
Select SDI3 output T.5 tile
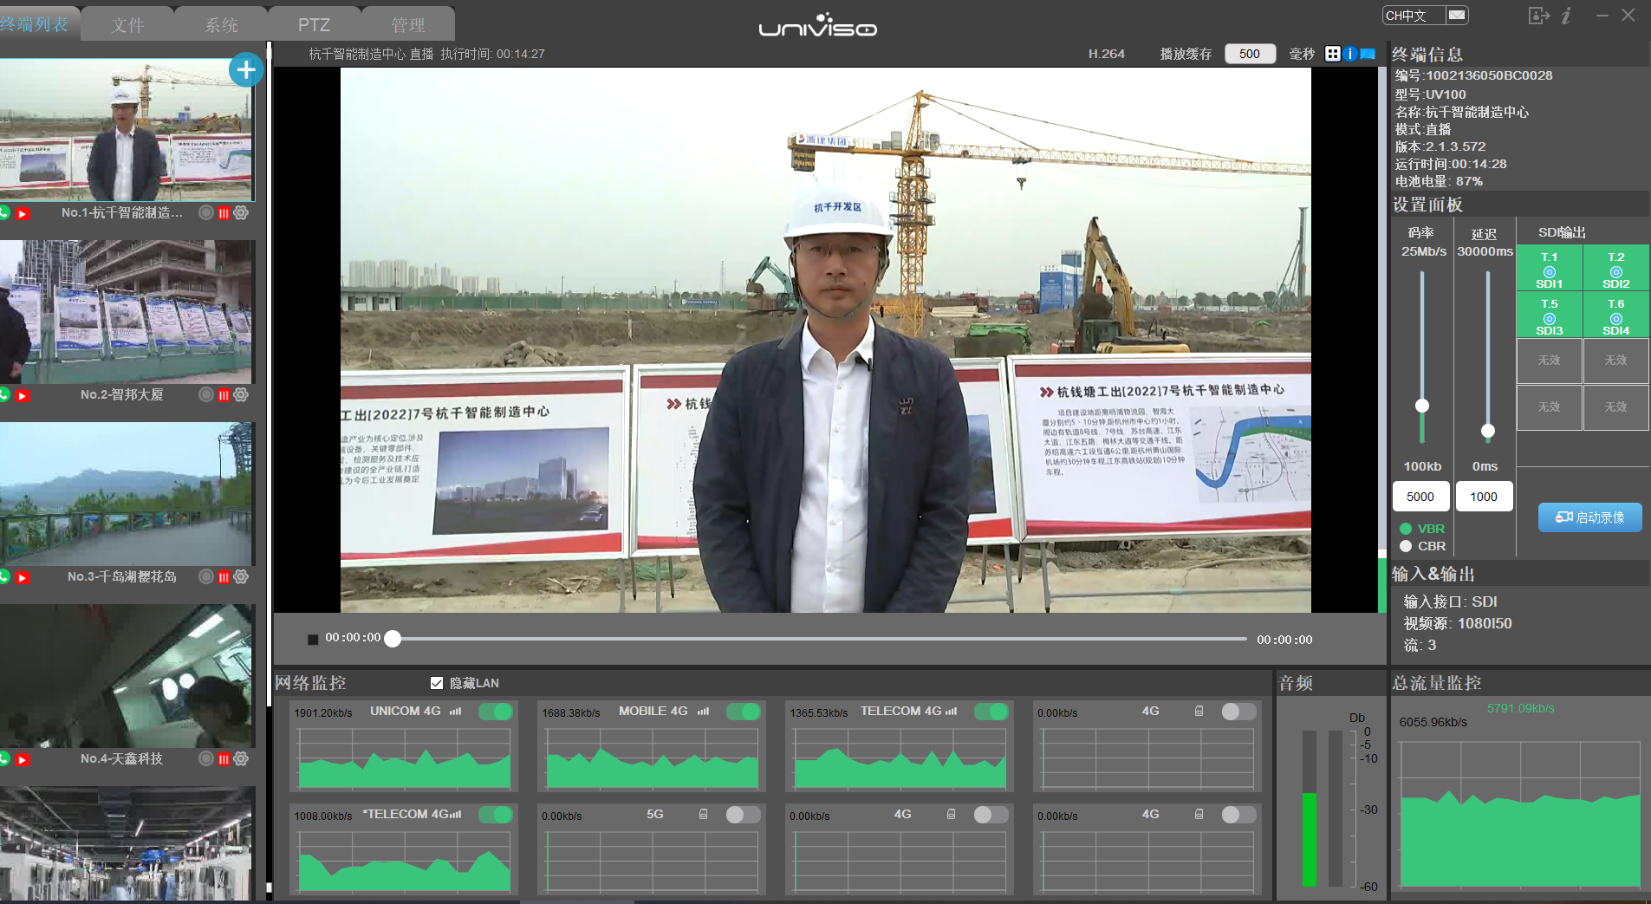pos(1549,316)
